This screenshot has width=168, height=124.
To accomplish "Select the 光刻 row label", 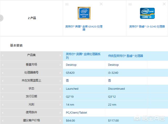I will coord(31,104).
